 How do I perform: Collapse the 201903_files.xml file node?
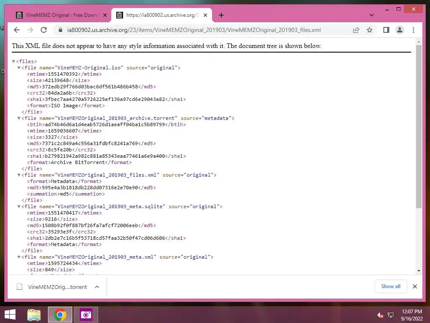coord(19,175)
